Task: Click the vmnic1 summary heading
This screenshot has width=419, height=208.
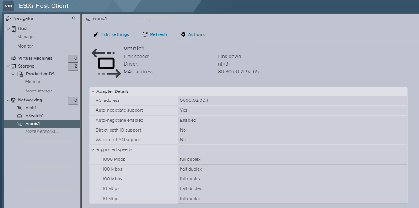Action: pos(134,49)
